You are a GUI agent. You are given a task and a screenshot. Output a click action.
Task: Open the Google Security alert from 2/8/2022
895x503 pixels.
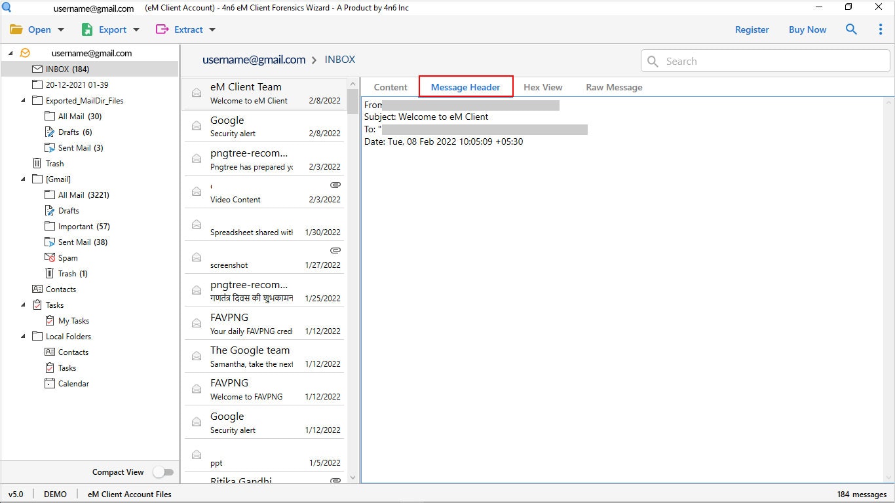[264, 126]
